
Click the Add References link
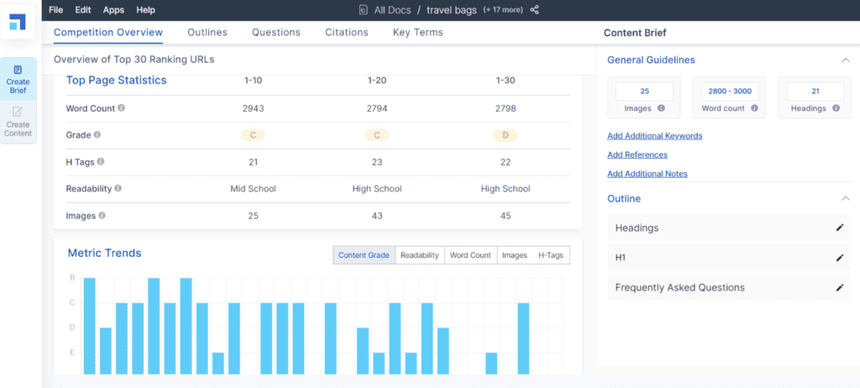tap(637, 155)
